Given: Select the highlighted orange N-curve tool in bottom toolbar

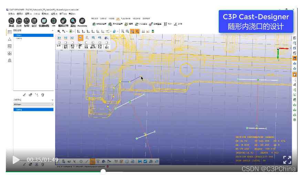Looking at the screenshot, I should click(92, 161).
